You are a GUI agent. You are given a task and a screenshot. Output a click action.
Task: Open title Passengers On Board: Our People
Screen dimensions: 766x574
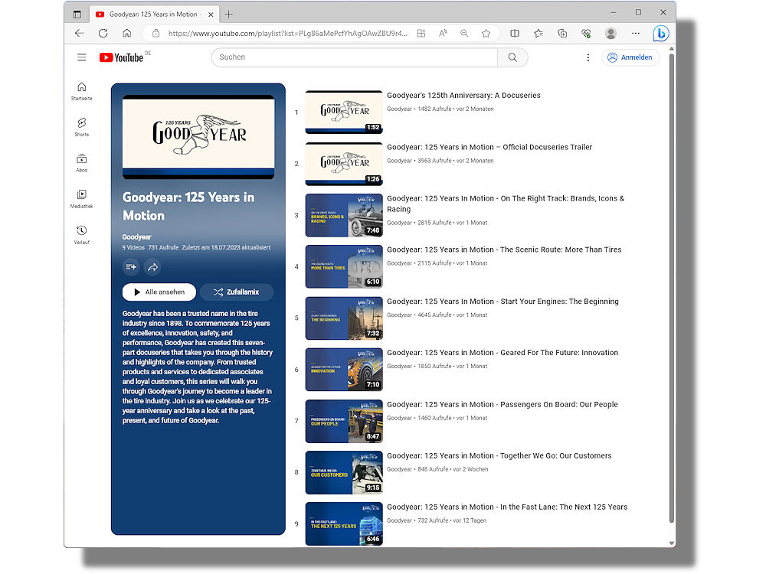[502, 404]
